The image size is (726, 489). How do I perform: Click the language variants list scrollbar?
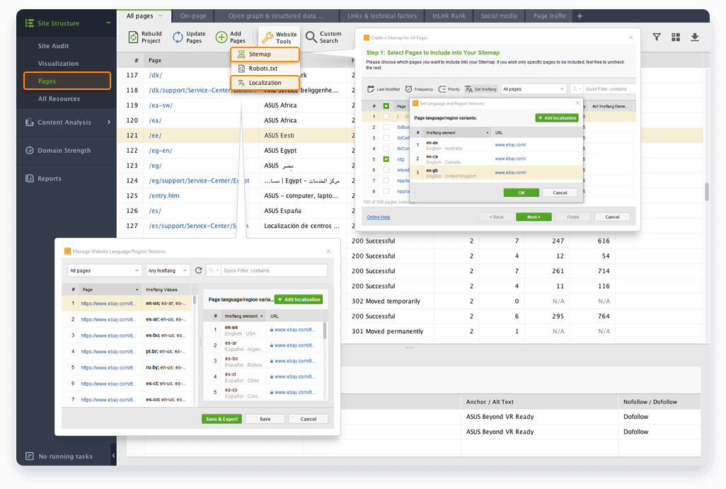325,330
